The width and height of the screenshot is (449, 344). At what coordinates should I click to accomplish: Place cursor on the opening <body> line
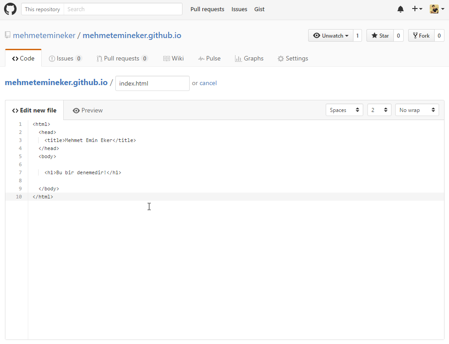coord(48,156)
